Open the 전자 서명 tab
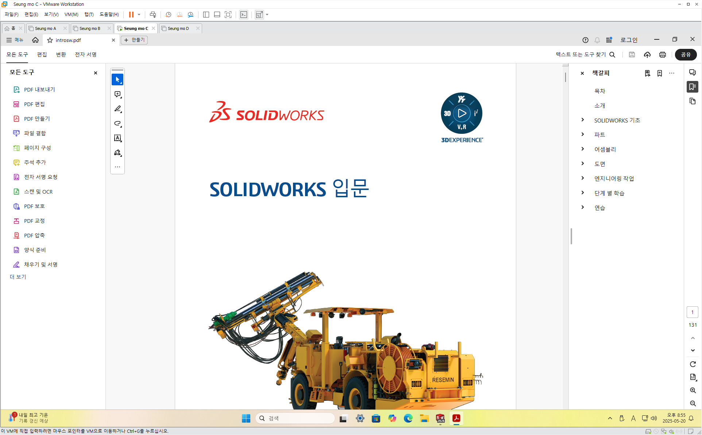Image resolution: width=702 pixels, height=435 pixels. click(85, 54)
